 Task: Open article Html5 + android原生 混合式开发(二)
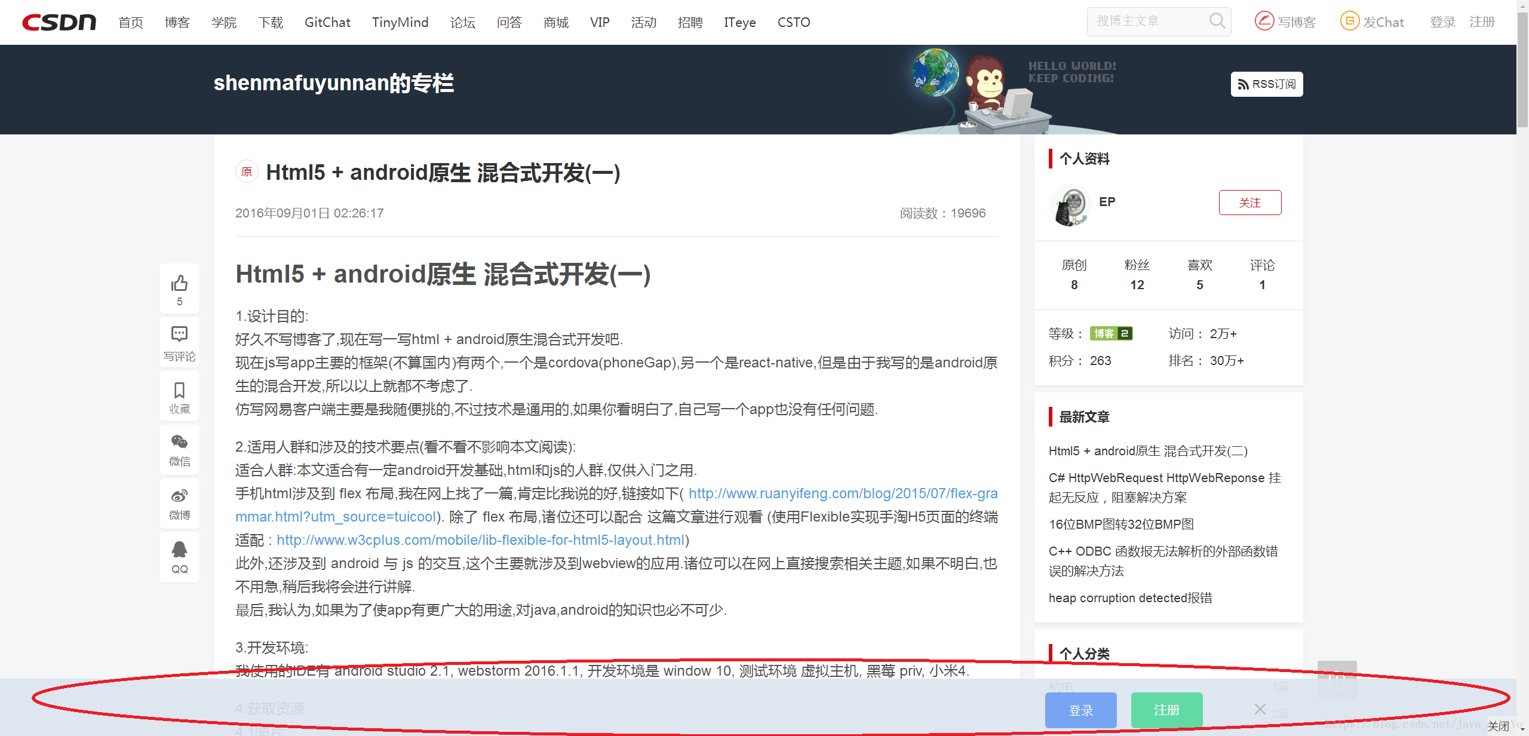pyautogui.click(x=1148, y=451)
